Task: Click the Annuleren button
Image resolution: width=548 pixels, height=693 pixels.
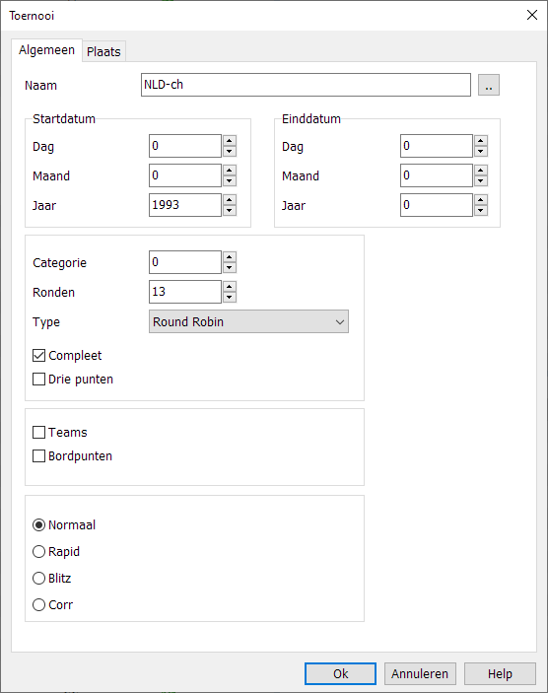Action: coord(420,673)
